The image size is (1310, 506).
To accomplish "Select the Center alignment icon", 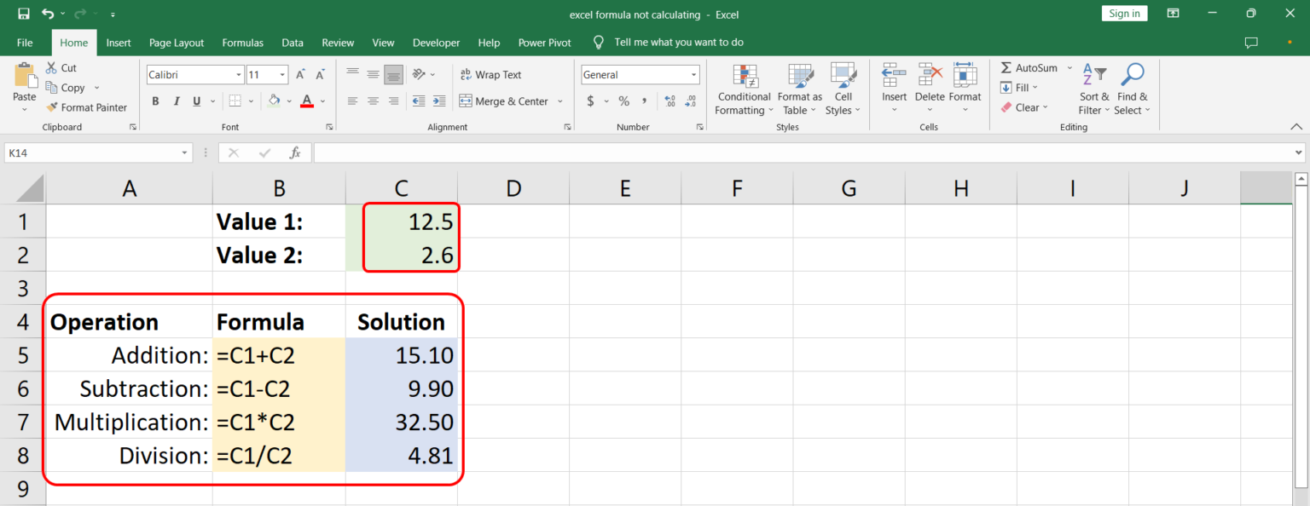I will pos(373,101).
